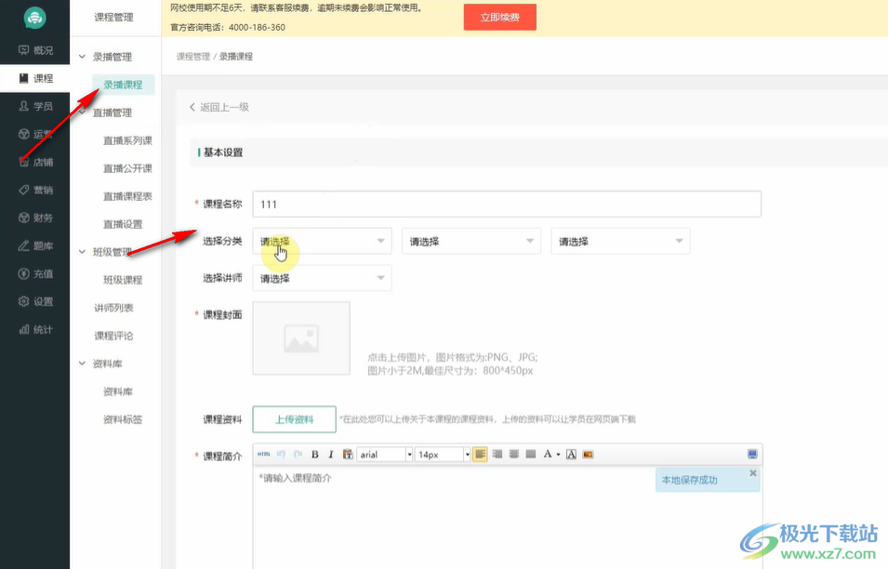View the 统计 statistics section
Screen dimensions: 888x569
(x=35, y=329)
